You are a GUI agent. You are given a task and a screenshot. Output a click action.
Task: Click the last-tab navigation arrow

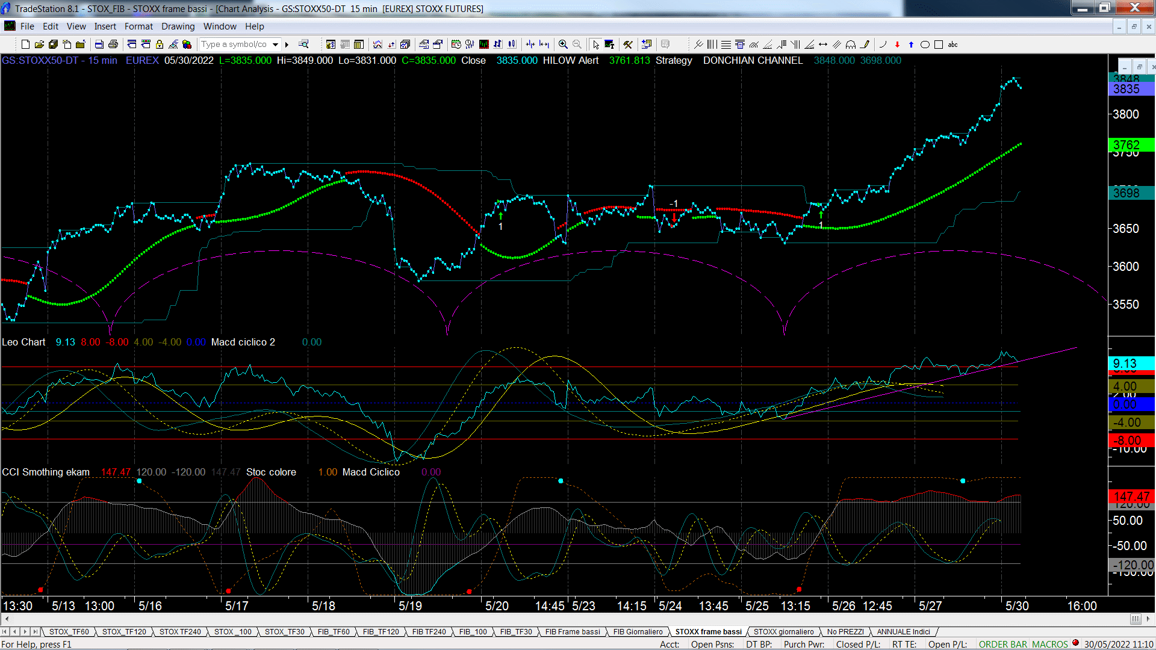click(x=36, y=631)
